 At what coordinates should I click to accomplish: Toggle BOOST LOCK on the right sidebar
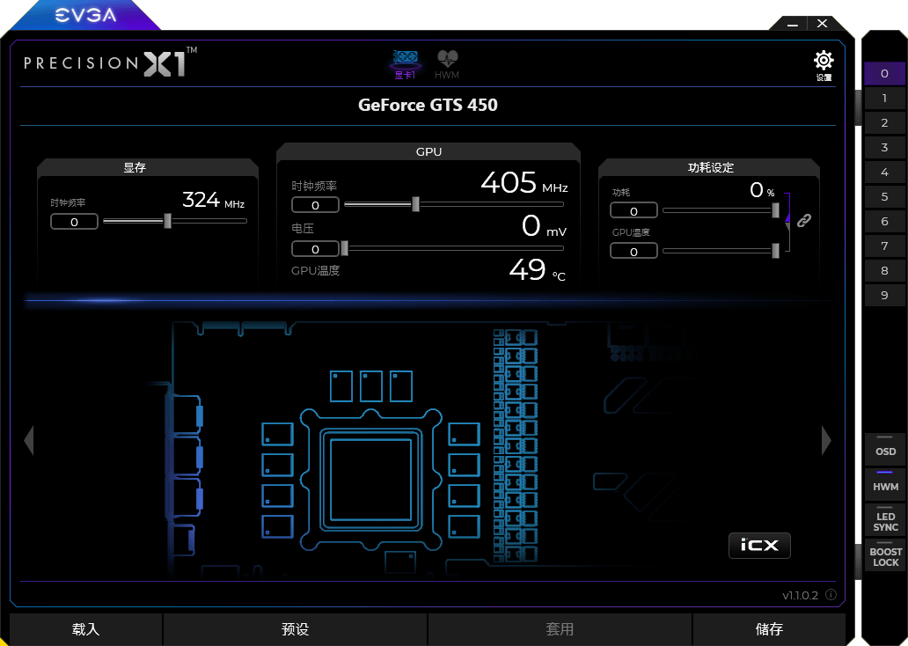[x=885, y=555]
